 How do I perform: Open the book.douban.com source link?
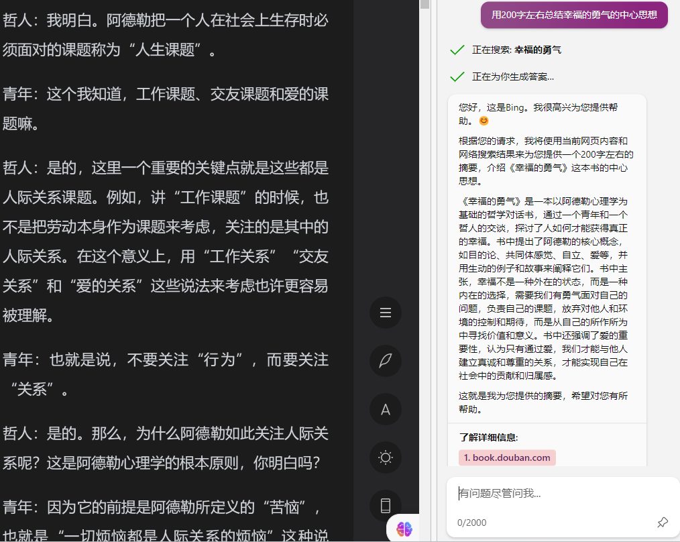click(x=507, y=457)
